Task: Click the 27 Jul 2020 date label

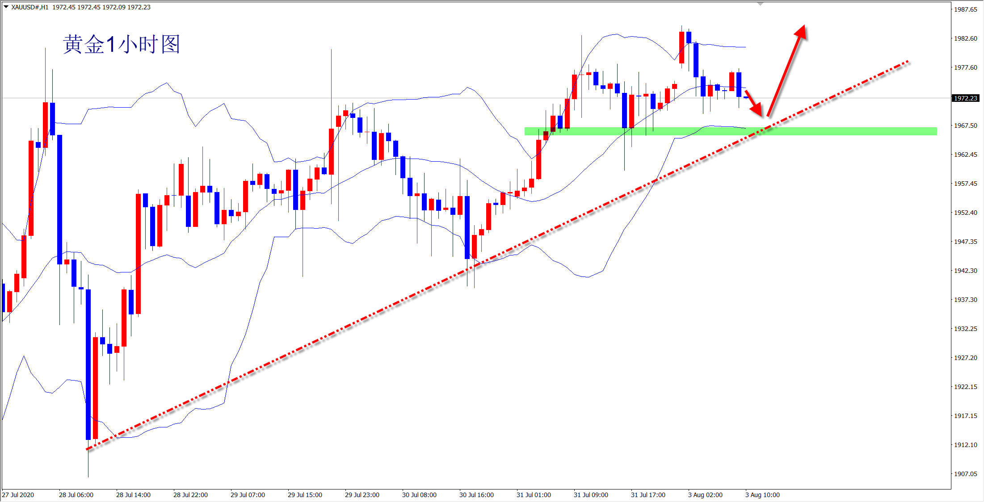Action: pyautogui.click(x=18, y=495)
